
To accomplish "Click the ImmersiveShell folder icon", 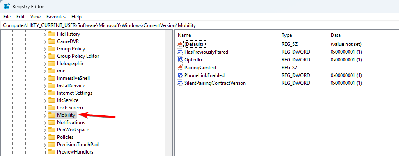I will (x=52, y=78).
